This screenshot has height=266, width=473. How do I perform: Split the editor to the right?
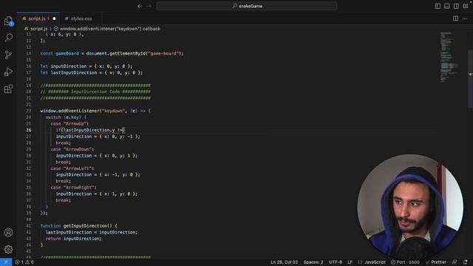click(455, 18)
